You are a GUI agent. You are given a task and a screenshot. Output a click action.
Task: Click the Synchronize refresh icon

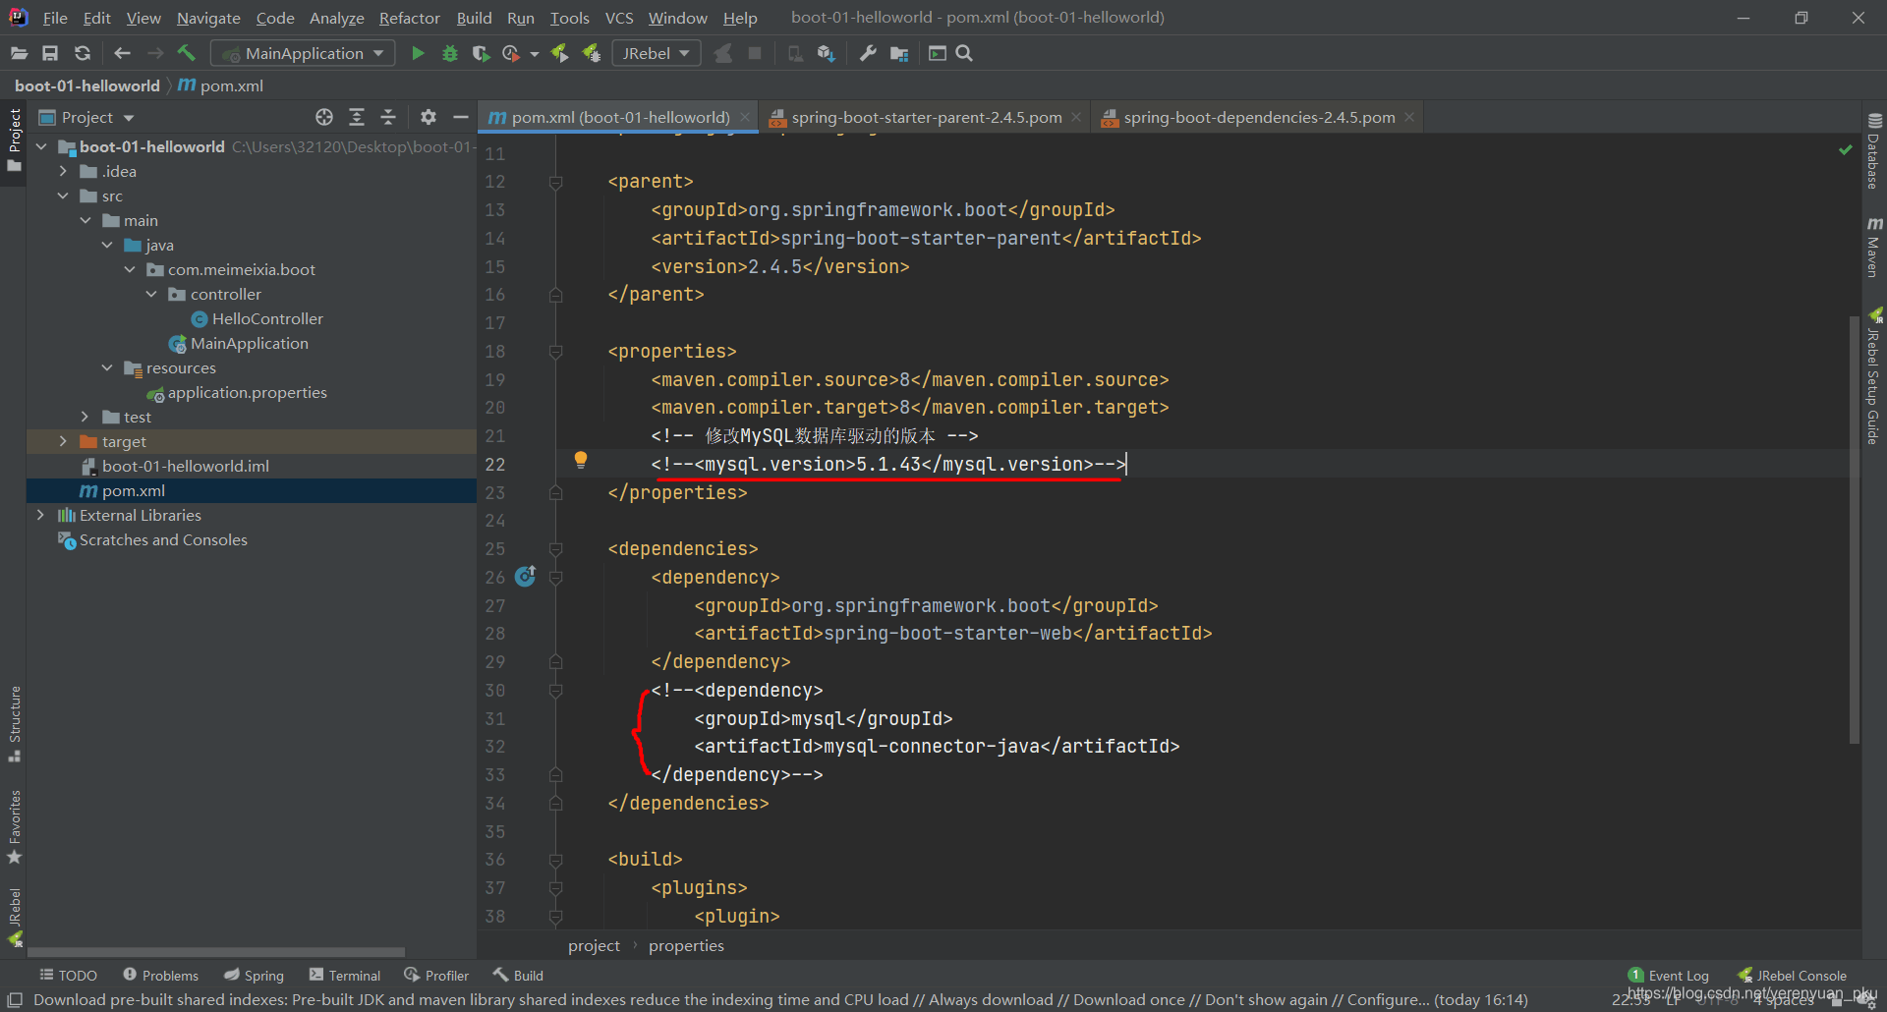tap(83, 53)
